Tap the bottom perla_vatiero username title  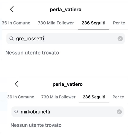coord(68,84)
